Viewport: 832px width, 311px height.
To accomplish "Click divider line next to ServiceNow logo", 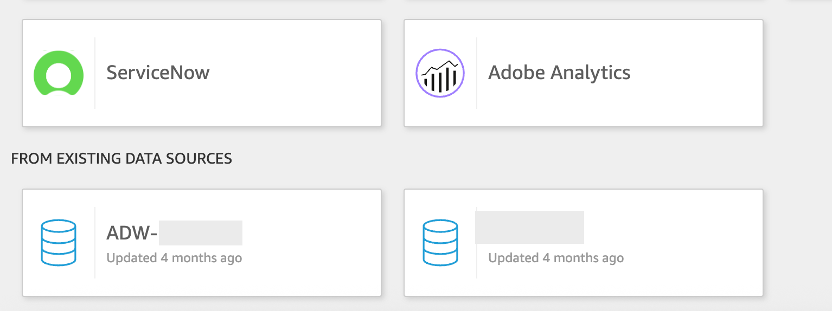I will click(x=95, y=73).
